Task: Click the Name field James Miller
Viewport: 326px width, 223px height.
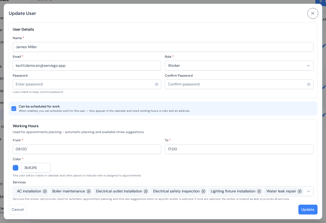Action: point(163,47)
